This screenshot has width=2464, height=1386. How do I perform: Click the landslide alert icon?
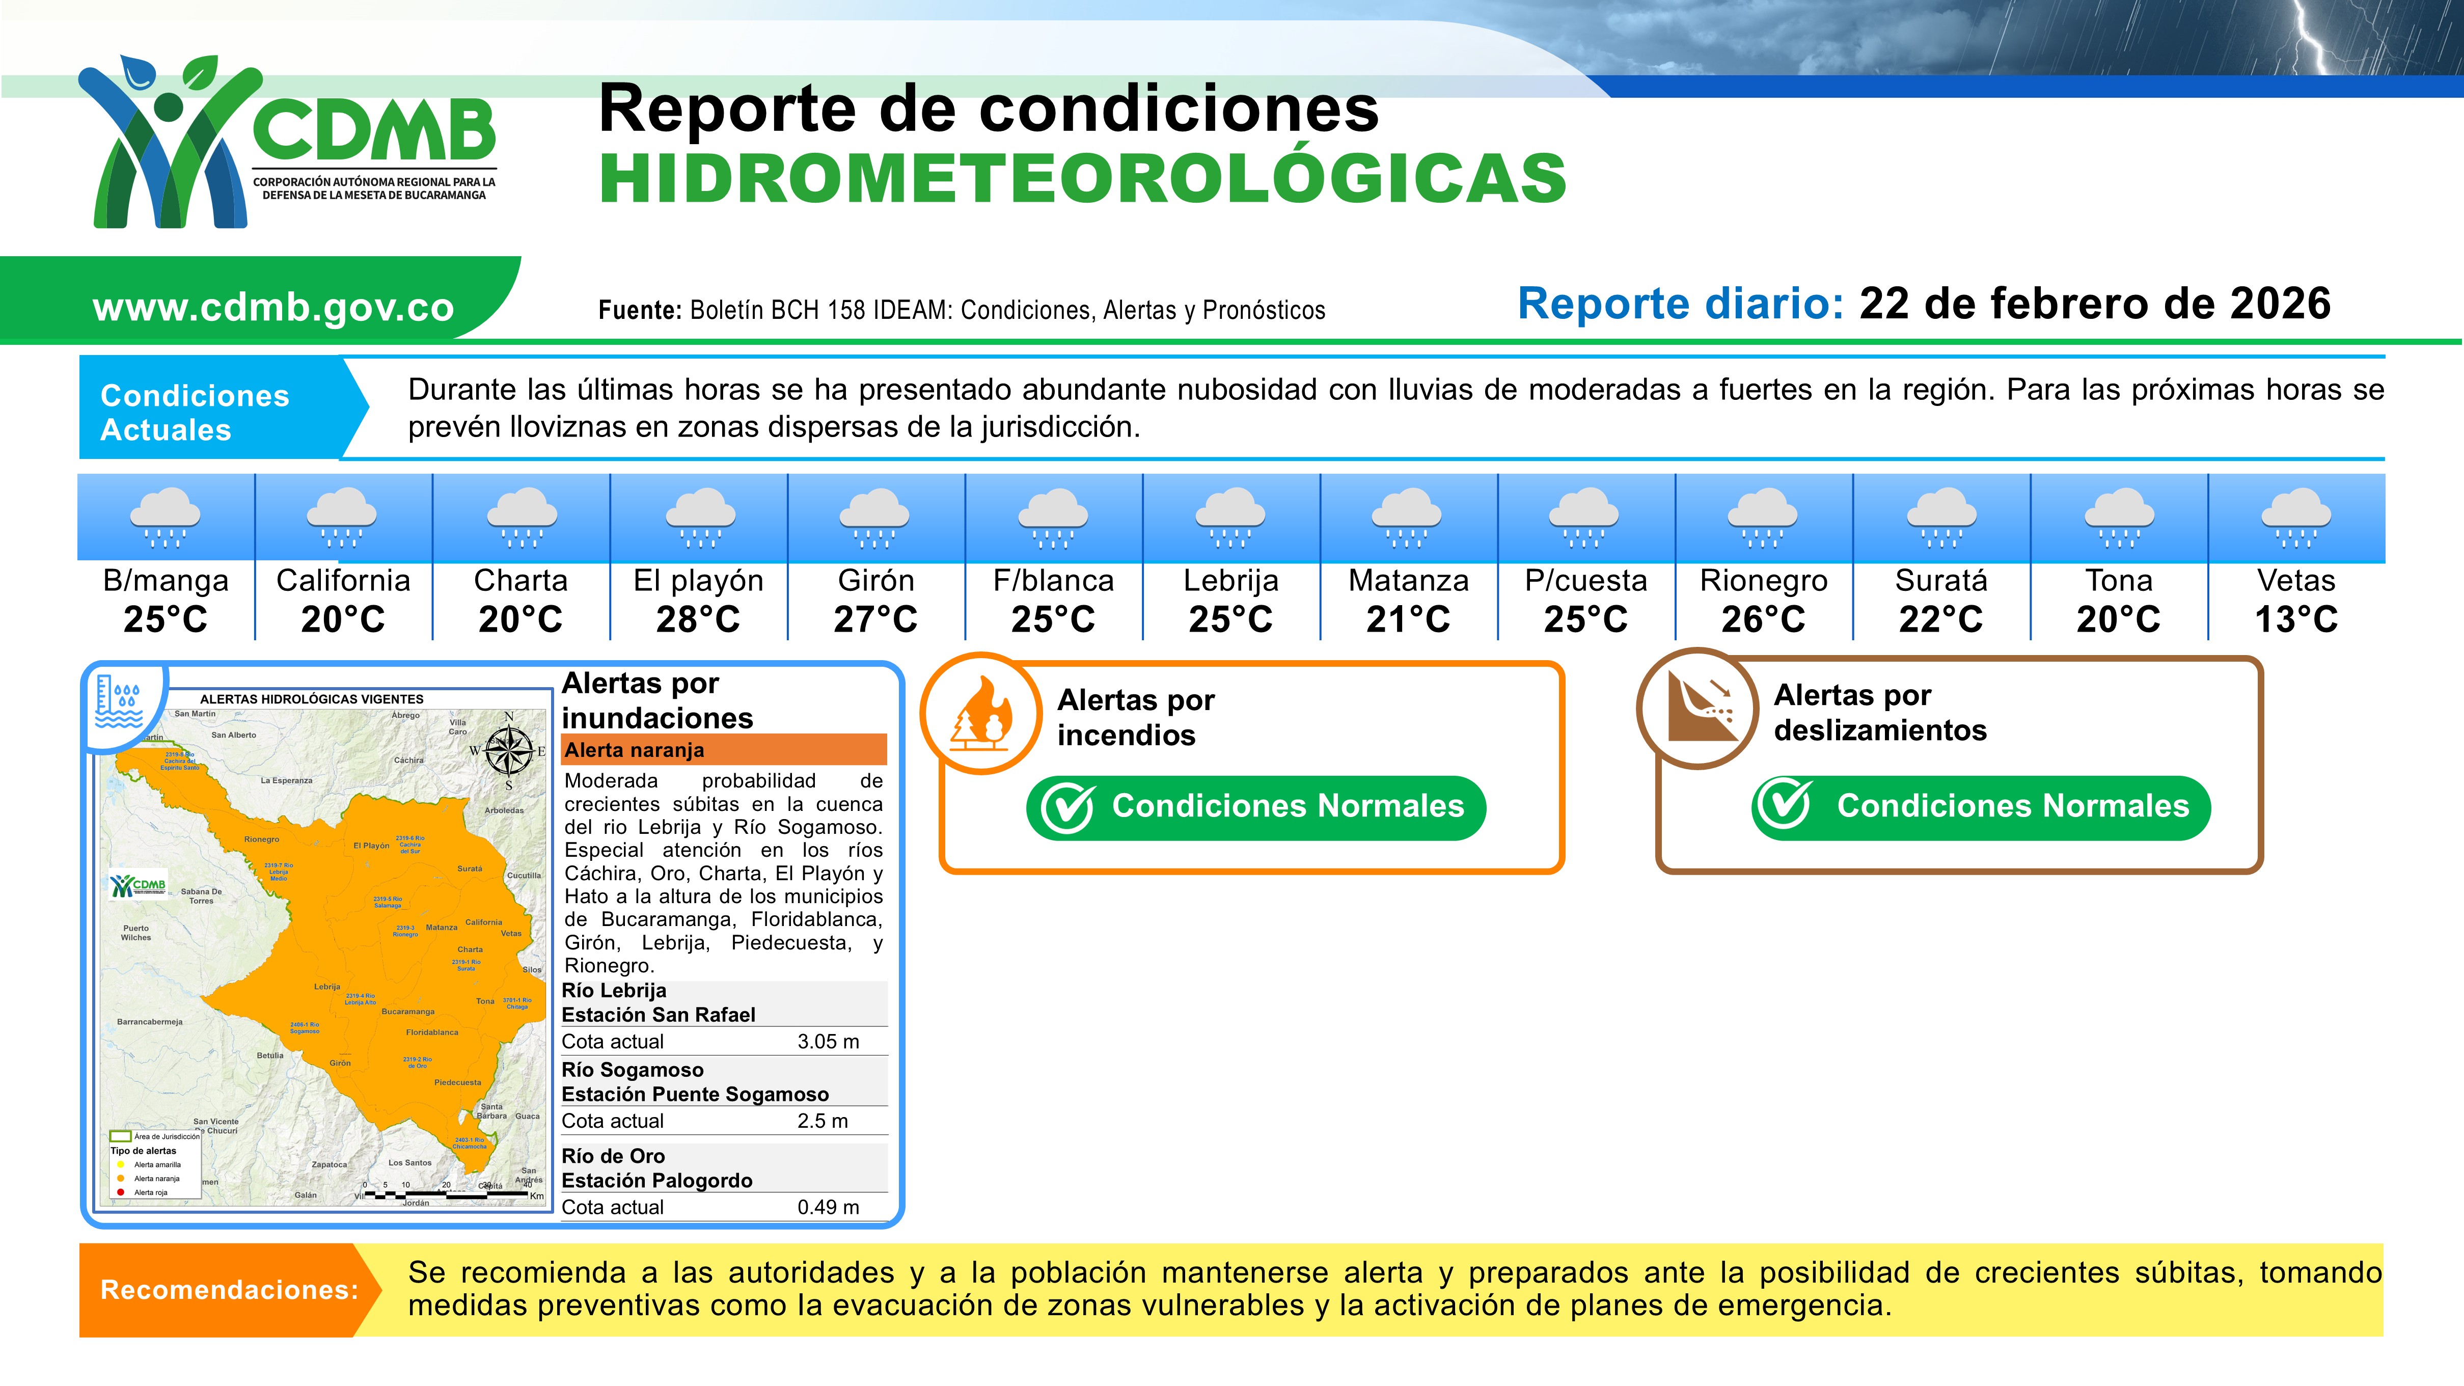(1698, 708)
